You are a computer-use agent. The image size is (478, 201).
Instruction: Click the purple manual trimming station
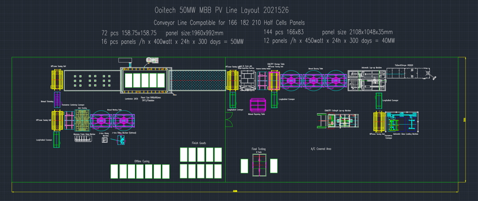click(57, 100)
